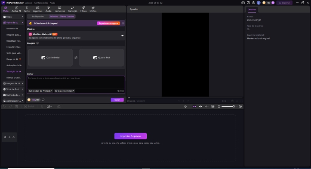Screen dimensions: 311x169
Task: Click the redo arrow in timeline toolbar
Action: pyautogui.click(x=10, y=107)
